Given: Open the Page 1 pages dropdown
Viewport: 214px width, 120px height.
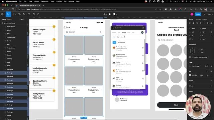Looking at the screenshot, I should point(22,19).
